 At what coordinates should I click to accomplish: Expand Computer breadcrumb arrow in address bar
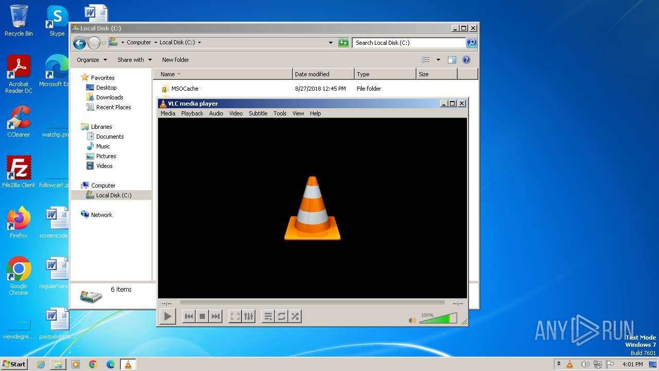[155, 43]
